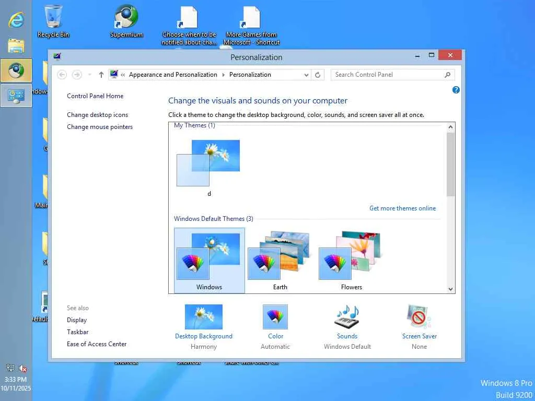Screen dimensions: 535x401
Task: Open the Display link under See also
Action: click(77, 320)
